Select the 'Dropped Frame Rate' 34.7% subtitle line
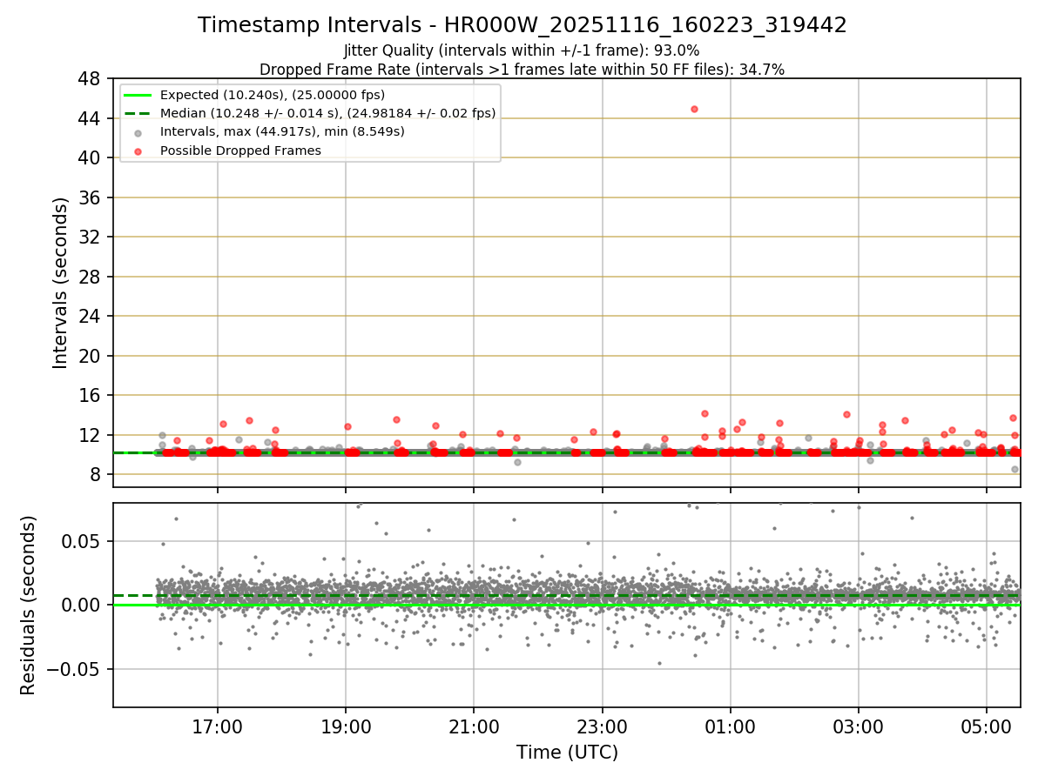 coord(522,70)
